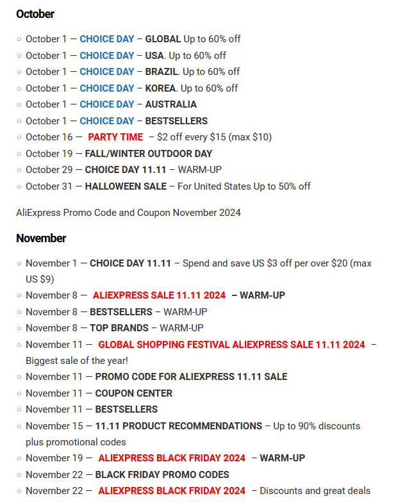This screenshot has height=503, width=398.
Task: Click 11.11 PRODUCT RECOMMENDATIONS entry
Action: pos(179,426)
